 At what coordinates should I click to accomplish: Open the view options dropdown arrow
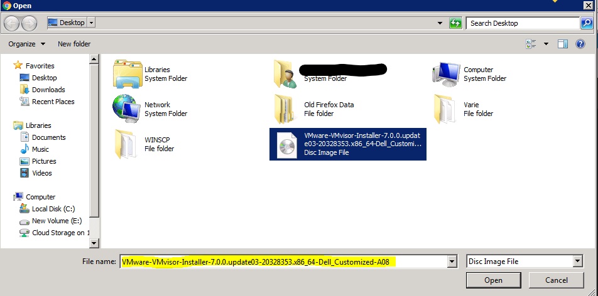click(x=546, y=44)
